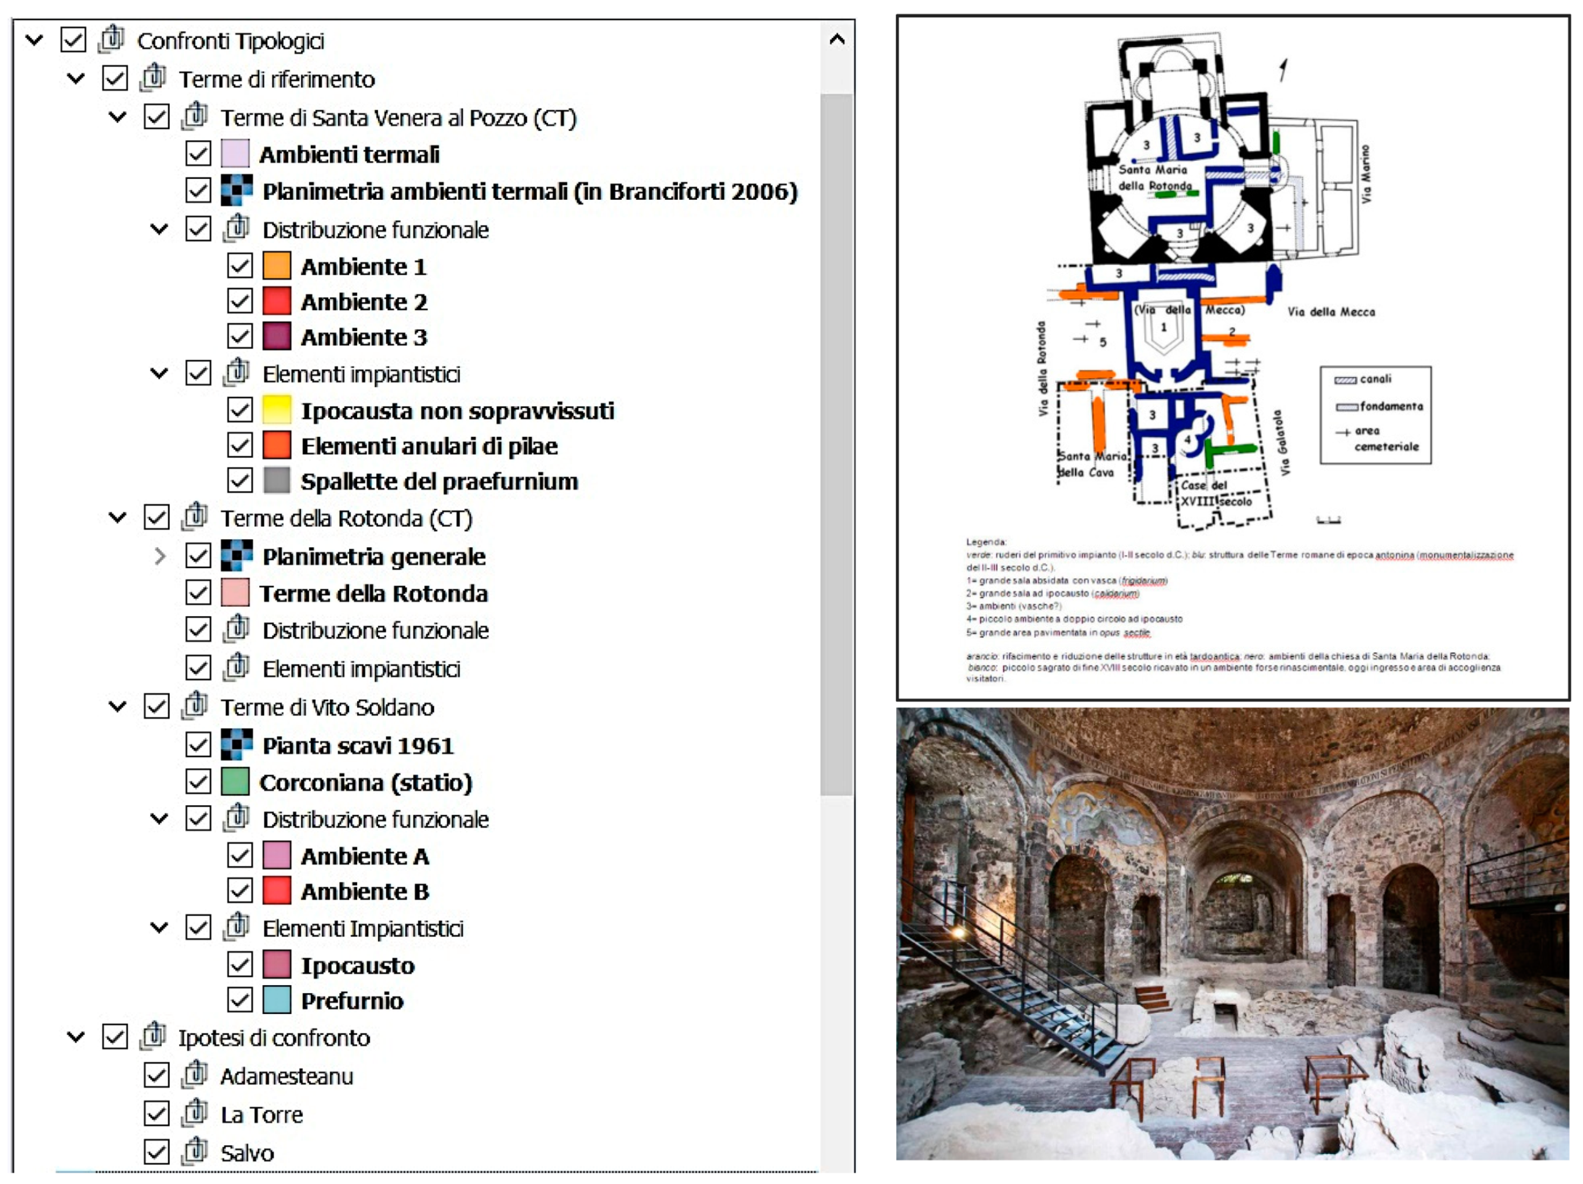Click the layer panel vertical scrollbar thumb
The width and height of the screenshot is (1583, 1184).
pos(837,444)
